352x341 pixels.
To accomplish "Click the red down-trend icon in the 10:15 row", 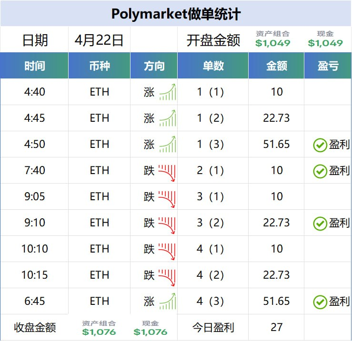I will [x=167, y=278].
